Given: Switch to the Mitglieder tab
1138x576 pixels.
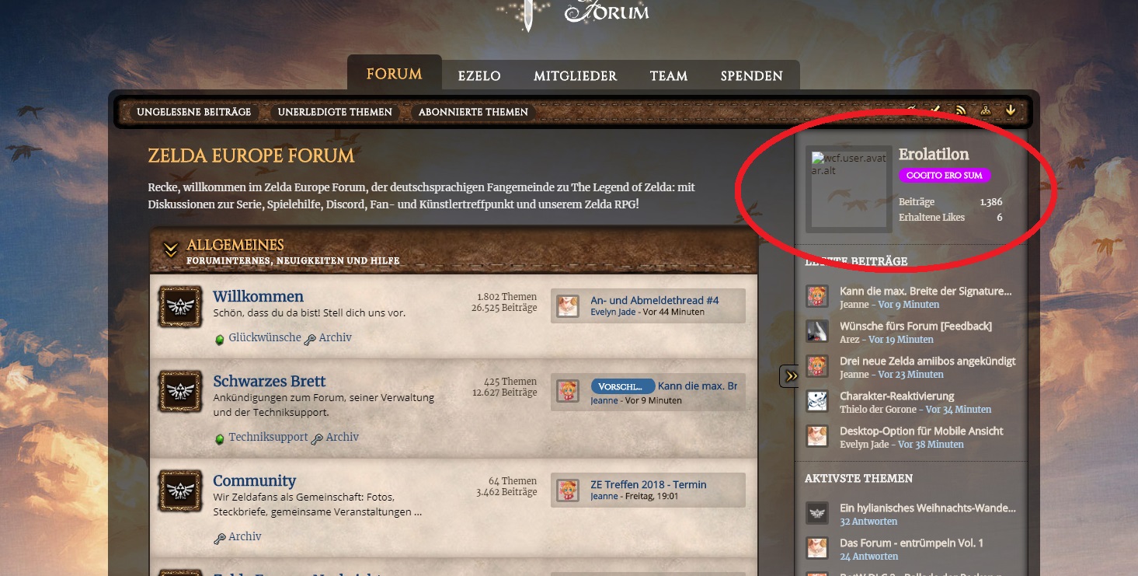Looking at the screenshot, I should [575, 76].
